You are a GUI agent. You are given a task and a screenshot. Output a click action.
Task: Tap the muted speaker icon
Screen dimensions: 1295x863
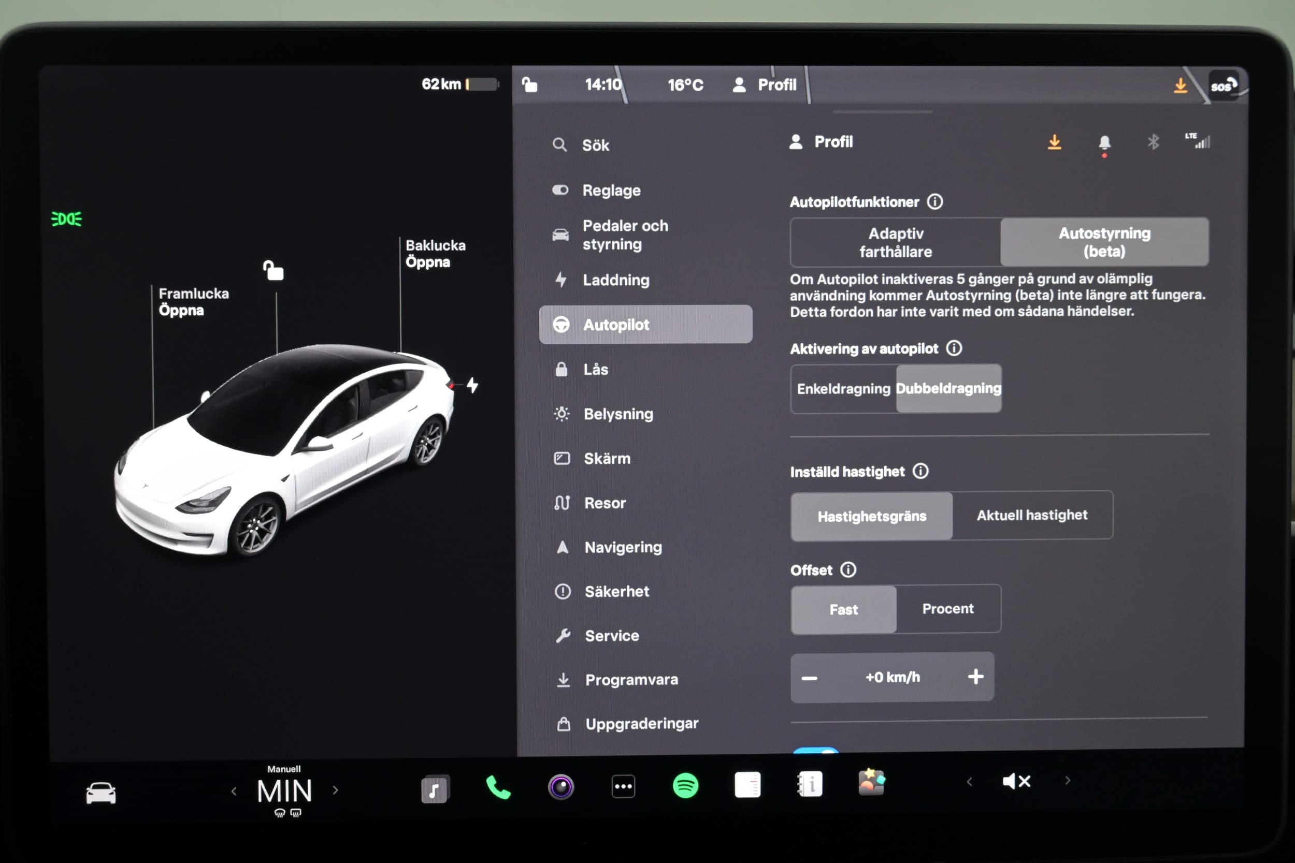click(1016, 781)
